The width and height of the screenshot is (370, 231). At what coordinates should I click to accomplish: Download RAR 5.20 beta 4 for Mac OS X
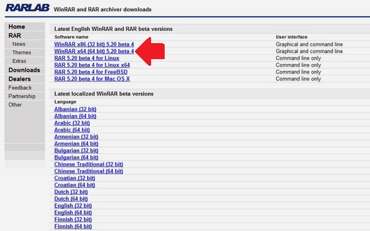click(x=92, y=79)
